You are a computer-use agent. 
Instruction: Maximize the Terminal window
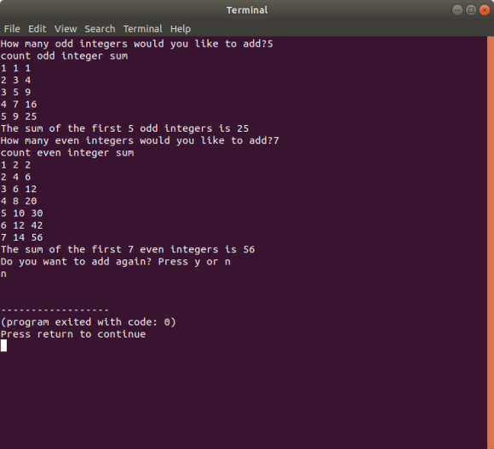click(x=471, y=10)
